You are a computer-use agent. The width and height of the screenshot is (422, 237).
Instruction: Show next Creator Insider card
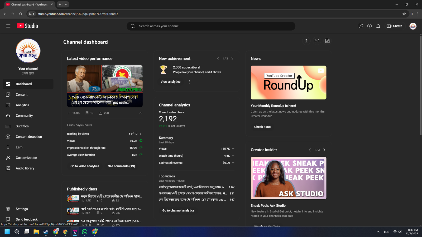[x=324, y=150]
